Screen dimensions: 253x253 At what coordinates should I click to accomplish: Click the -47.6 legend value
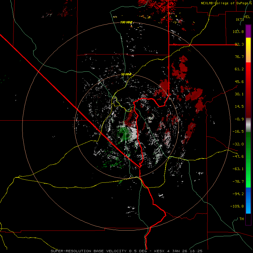click(x=238, y=157)
